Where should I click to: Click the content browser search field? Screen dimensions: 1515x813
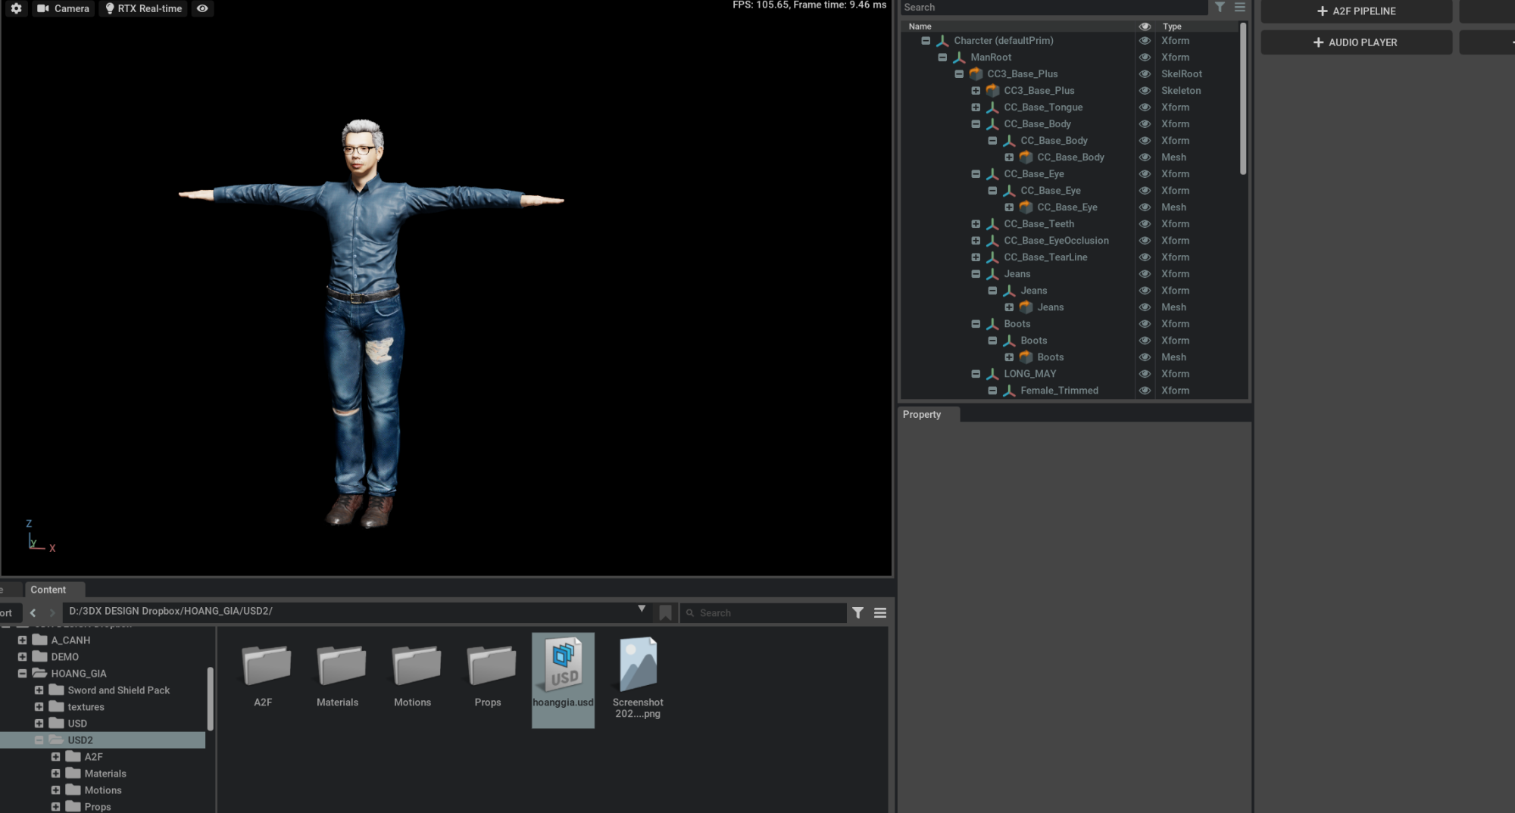pos(764,613)
